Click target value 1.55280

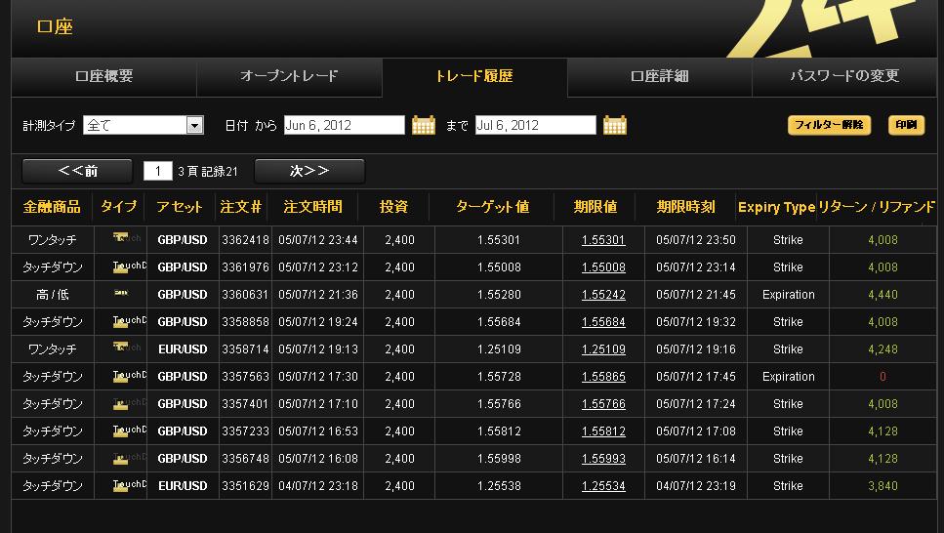499,295
